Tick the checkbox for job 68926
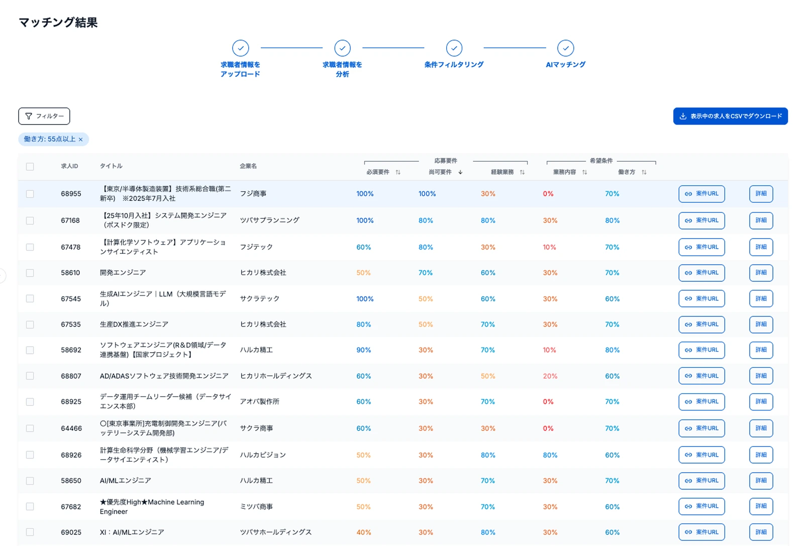Screen dimensions: 804x546 click(x=30, y=455)
